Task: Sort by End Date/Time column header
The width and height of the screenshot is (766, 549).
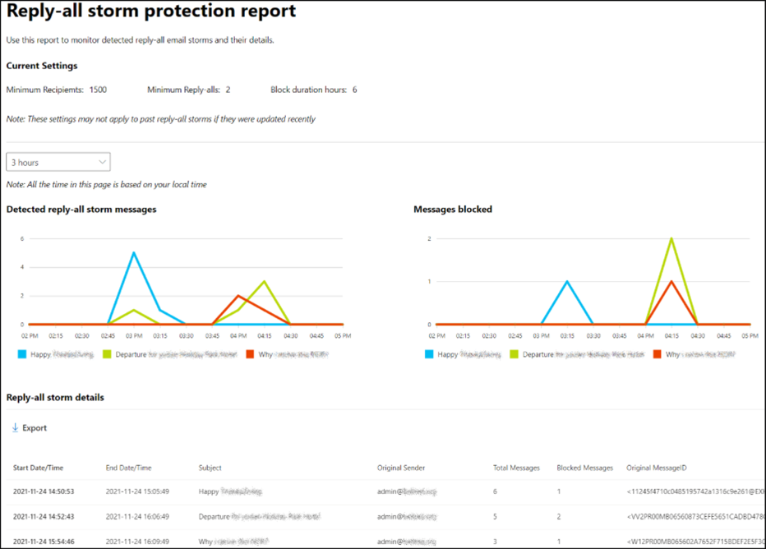Action: point(129,468)
